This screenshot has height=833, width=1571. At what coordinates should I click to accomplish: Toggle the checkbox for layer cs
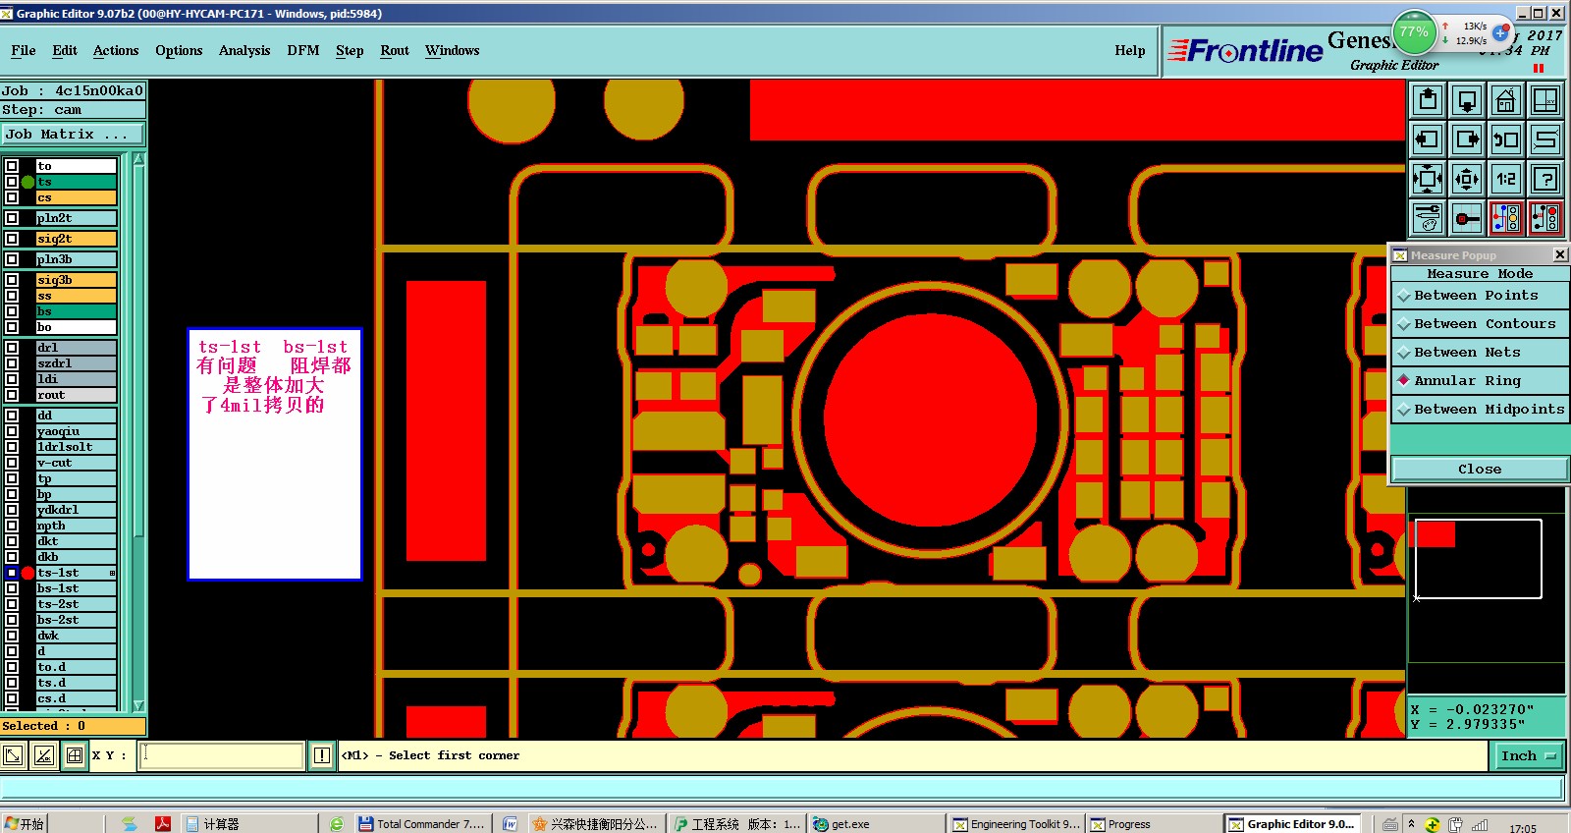click(12, 197)
